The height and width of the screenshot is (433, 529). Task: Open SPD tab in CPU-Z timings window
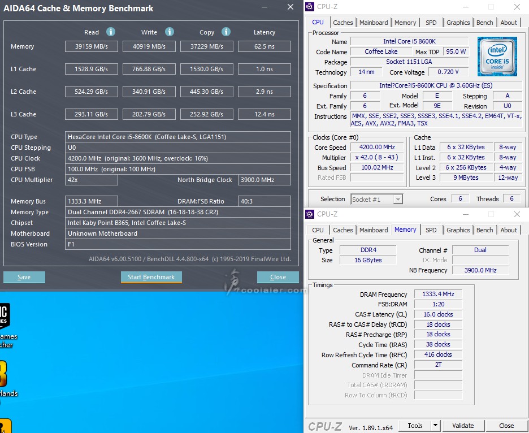point(431,230)
